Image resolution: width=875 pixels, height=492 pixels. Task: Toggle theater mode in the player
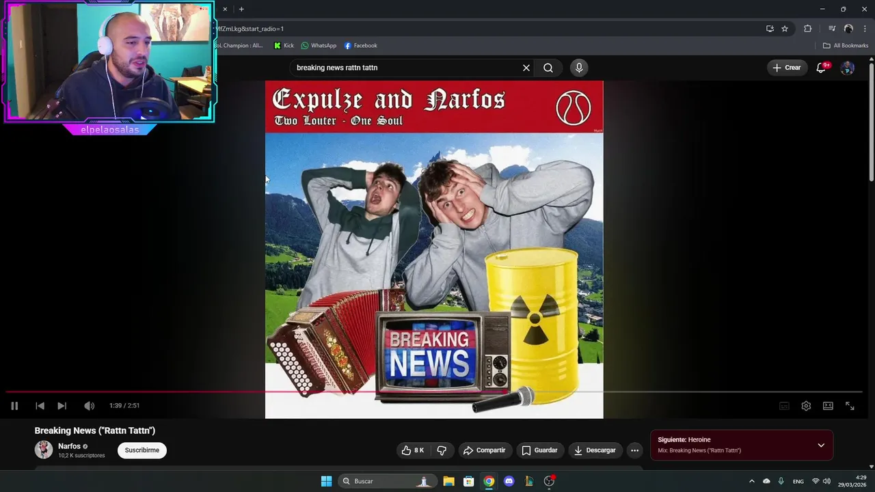pos(828,406)
